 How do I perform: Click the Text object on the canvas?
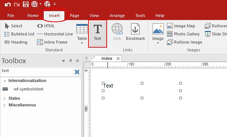(108, 86)
